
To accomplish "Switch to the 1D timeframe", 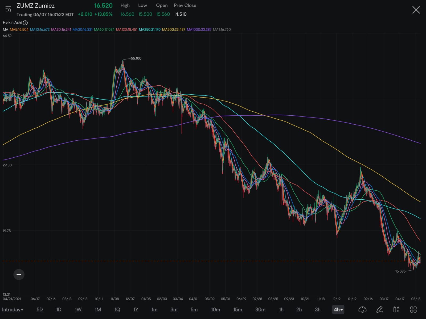I will click(x=59, y=310).
